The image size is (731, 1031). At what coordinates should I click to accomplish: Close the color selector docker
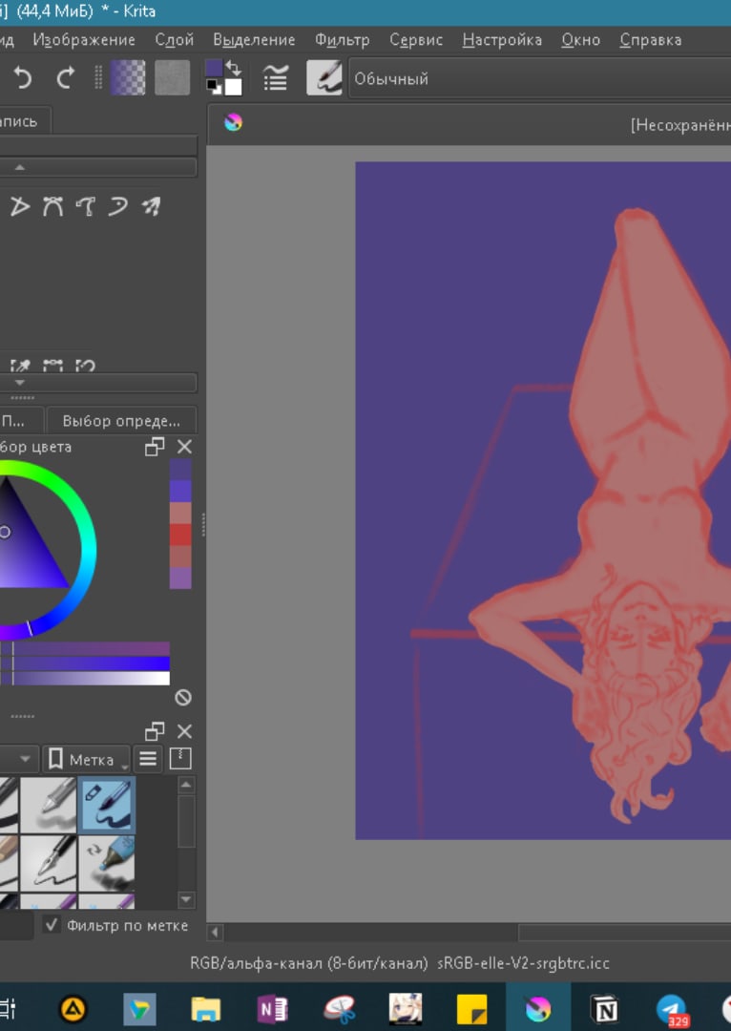185,447
